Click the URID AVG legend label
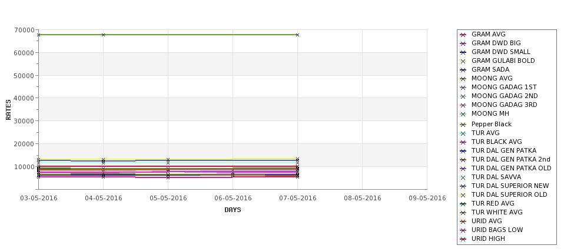574x252 pixels. (x=486, y=221)
